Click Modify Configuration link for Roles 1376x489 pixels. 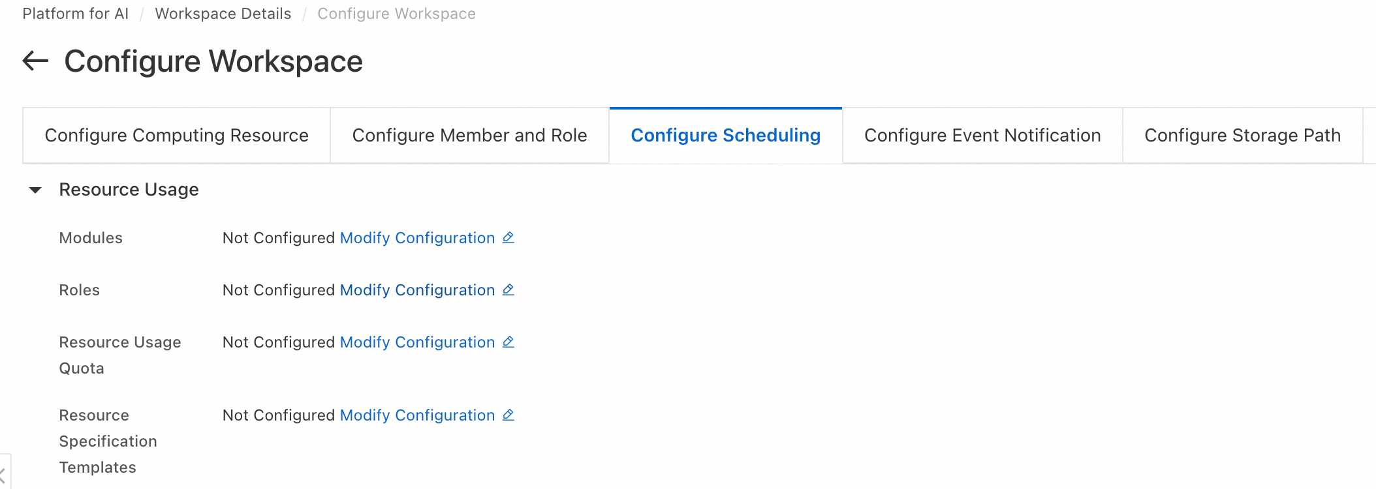point(417,290)
